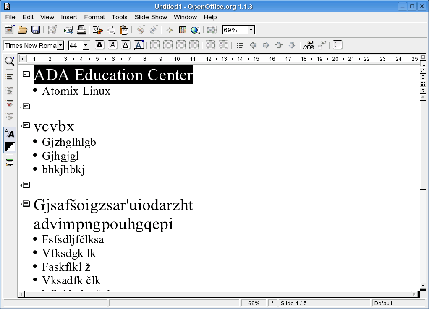
Task: Click the 'vcvbx' slide title
Action: [54, 126]
